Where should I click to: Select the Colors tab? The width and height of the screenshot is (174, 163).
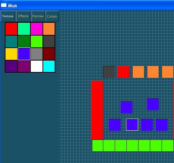[52, 16]
